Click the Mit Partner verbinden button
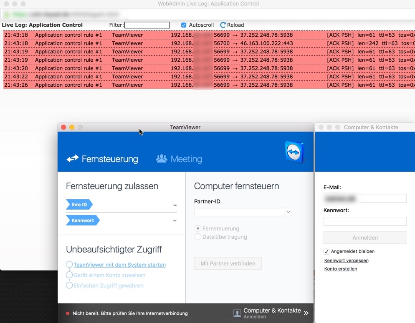This screenshot has height=323, width=415. pyautogui.click(x=228, y=263)
